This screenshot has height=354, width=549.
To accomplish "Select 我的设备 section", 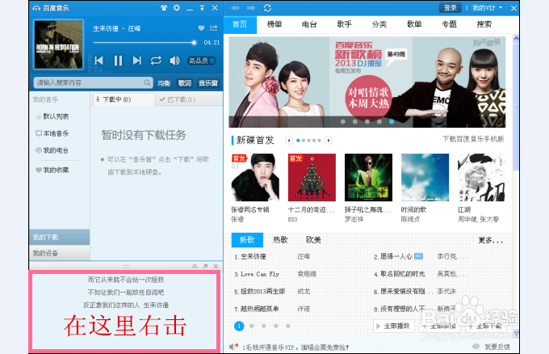I will click(x=59, y=253).
